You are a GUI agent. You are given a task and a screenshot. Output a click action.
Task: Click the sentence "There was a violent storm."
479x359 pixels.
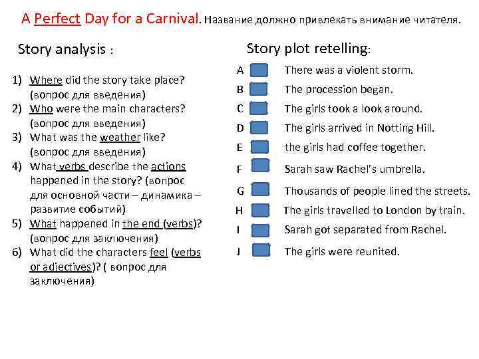coord(349,70)
